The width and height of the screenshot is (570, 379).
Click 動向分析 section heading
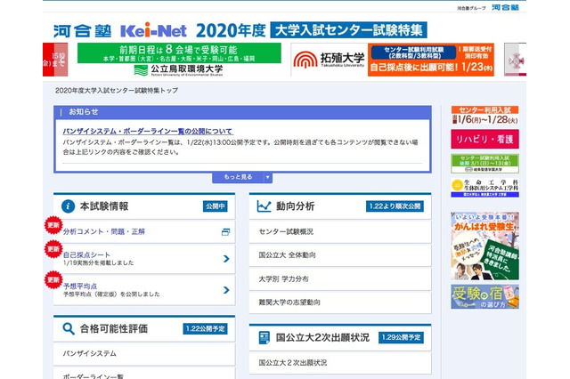coord(295,206)
